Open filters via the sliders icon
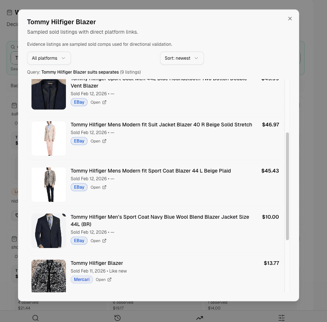327x322 pixels. pos(281,318)
